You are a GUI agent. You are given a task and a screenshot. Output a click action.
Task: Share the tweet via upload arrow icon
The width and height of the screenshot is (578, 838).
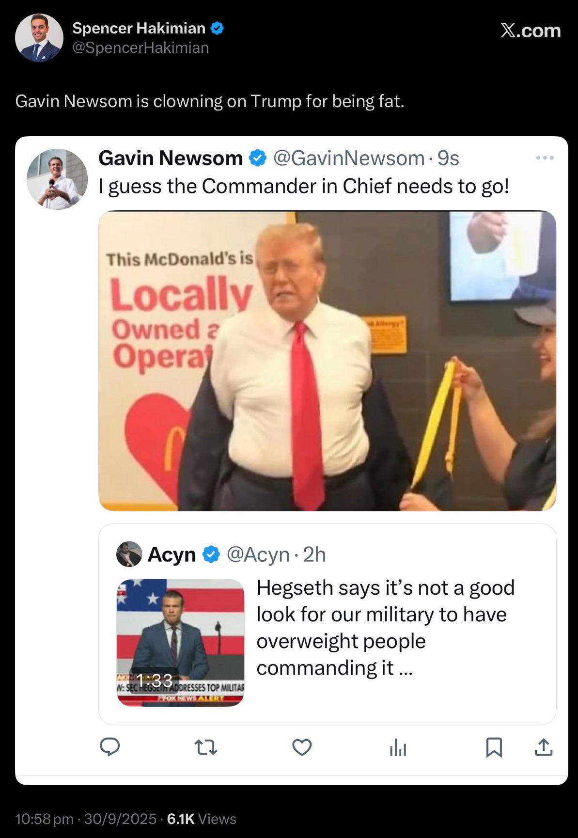[x=544, y=747]
